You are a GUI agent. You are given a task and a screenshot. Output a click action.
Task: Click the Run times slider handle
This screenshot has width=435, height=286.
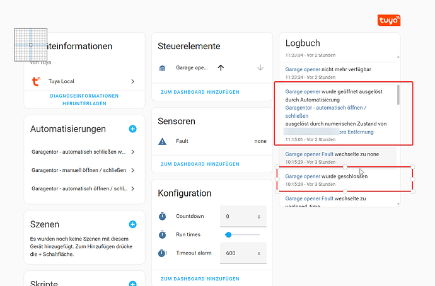(228, 234)
